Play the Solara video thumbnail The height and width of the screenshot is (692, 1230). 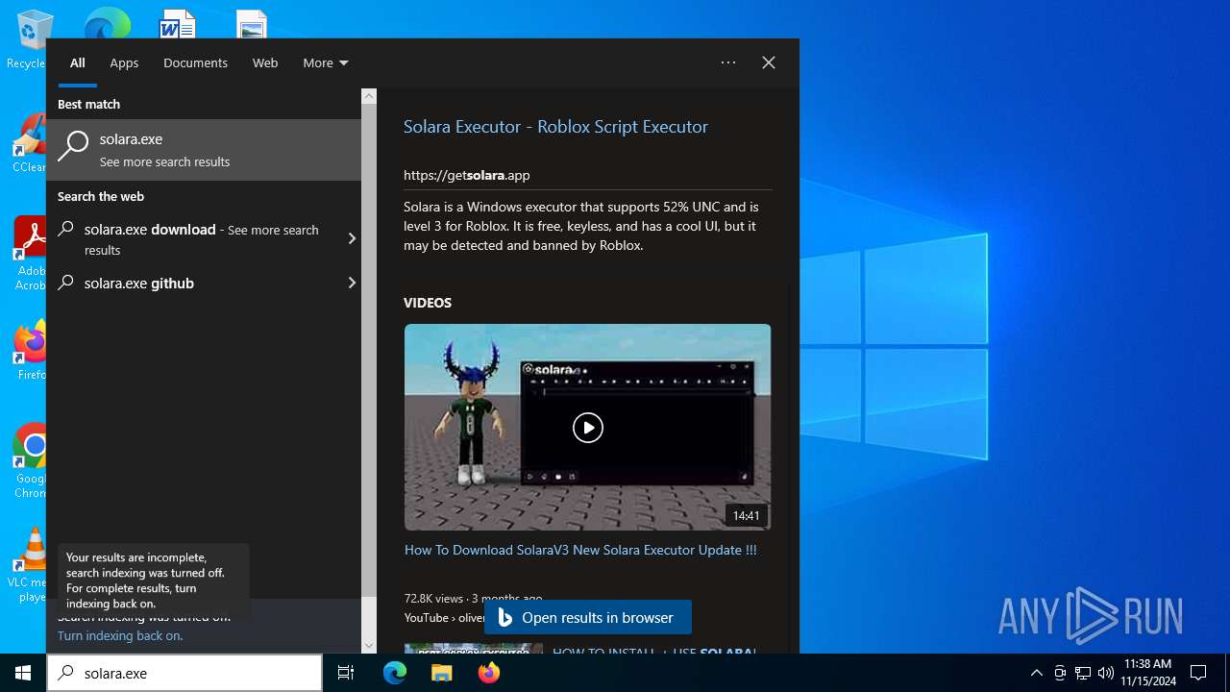click(587, 427)
